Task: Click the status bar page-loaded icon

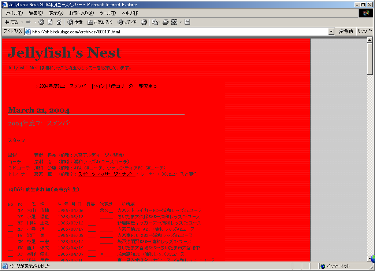Action: [5, 266]
